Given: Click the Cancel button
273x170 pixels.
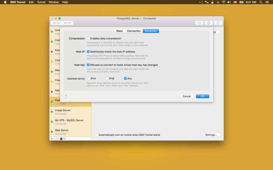Looking at the screenshot, I should [x=187, y=96].
